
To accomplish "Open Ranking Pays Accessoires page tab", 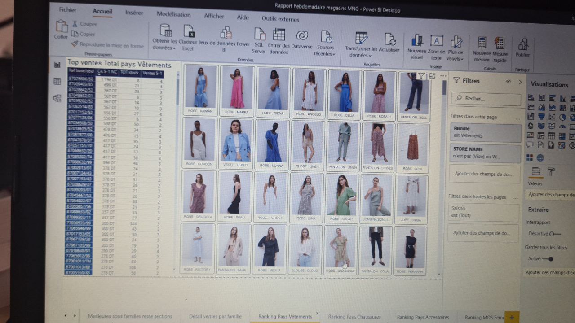I will pyautogui.click(x=423, y=317).
